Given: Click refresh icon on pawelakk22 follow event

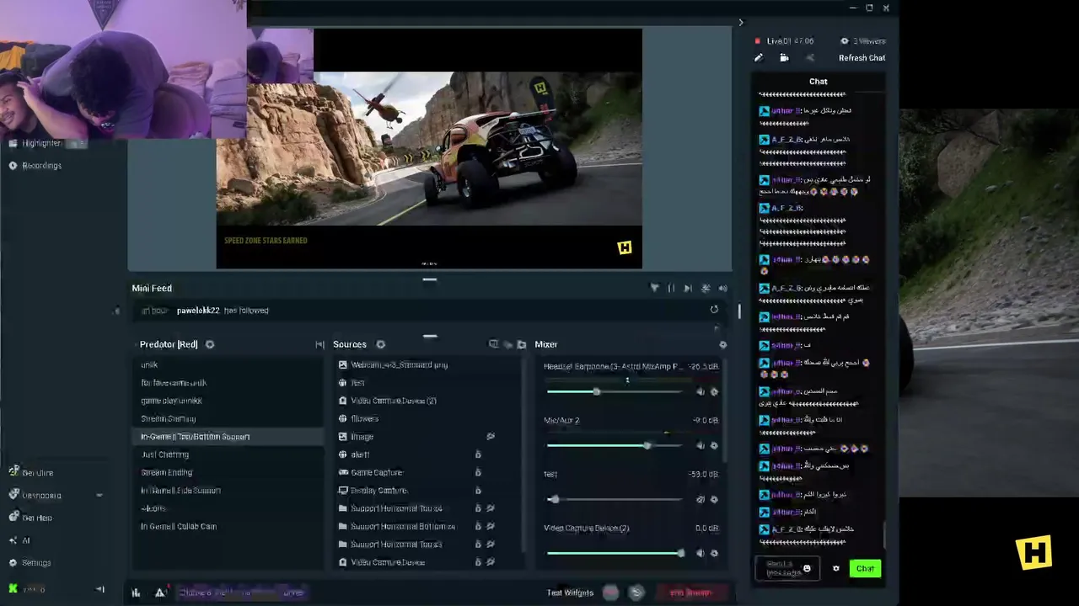Looking at the screenshot, I should (x=714, y=310).
